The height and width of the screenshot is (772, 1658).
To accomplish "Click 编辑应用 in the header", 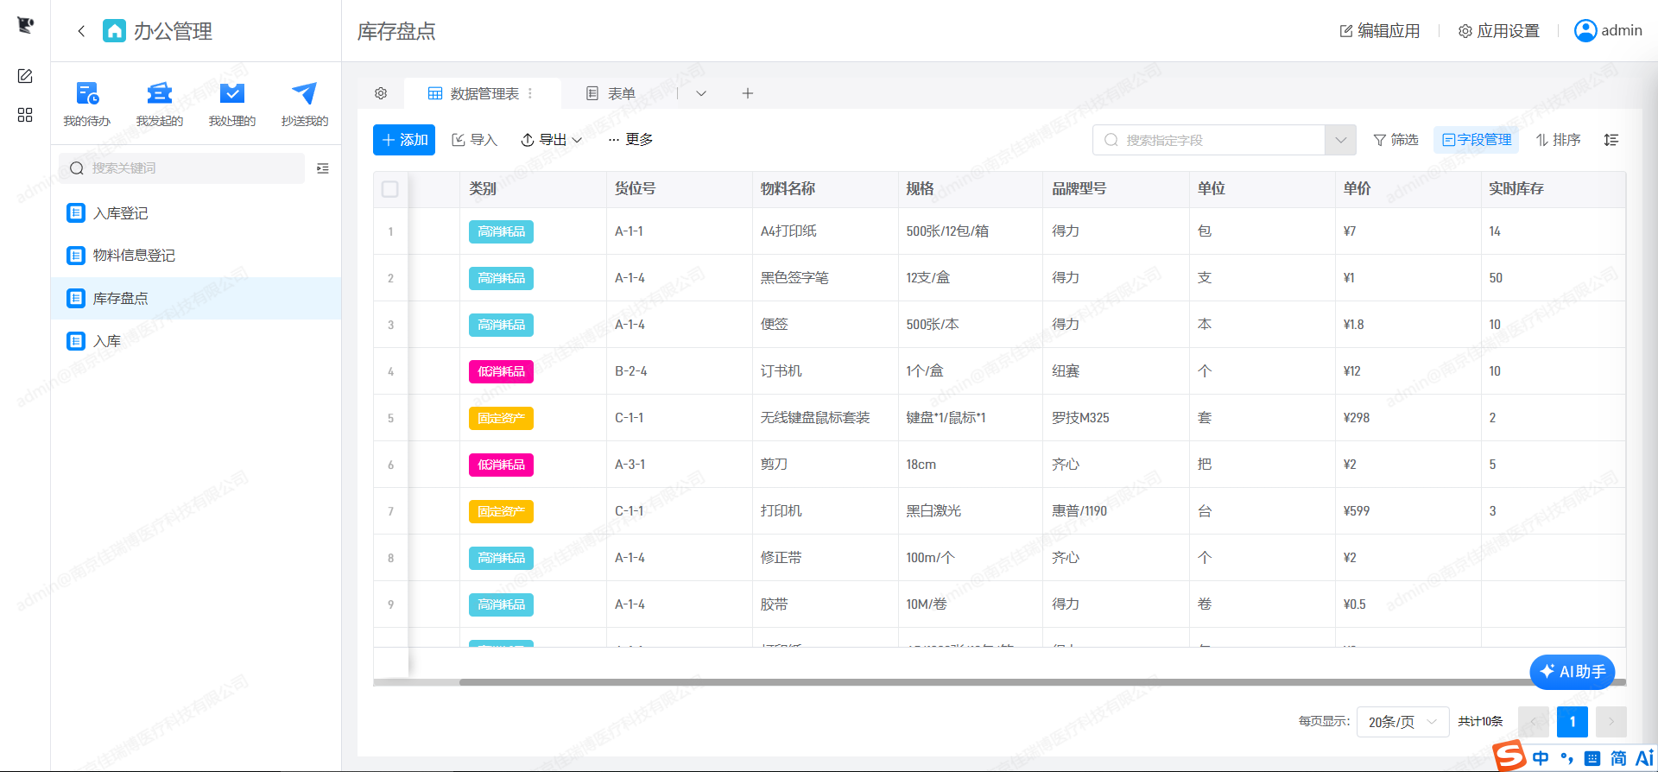I will click(x=1380, y=31).
